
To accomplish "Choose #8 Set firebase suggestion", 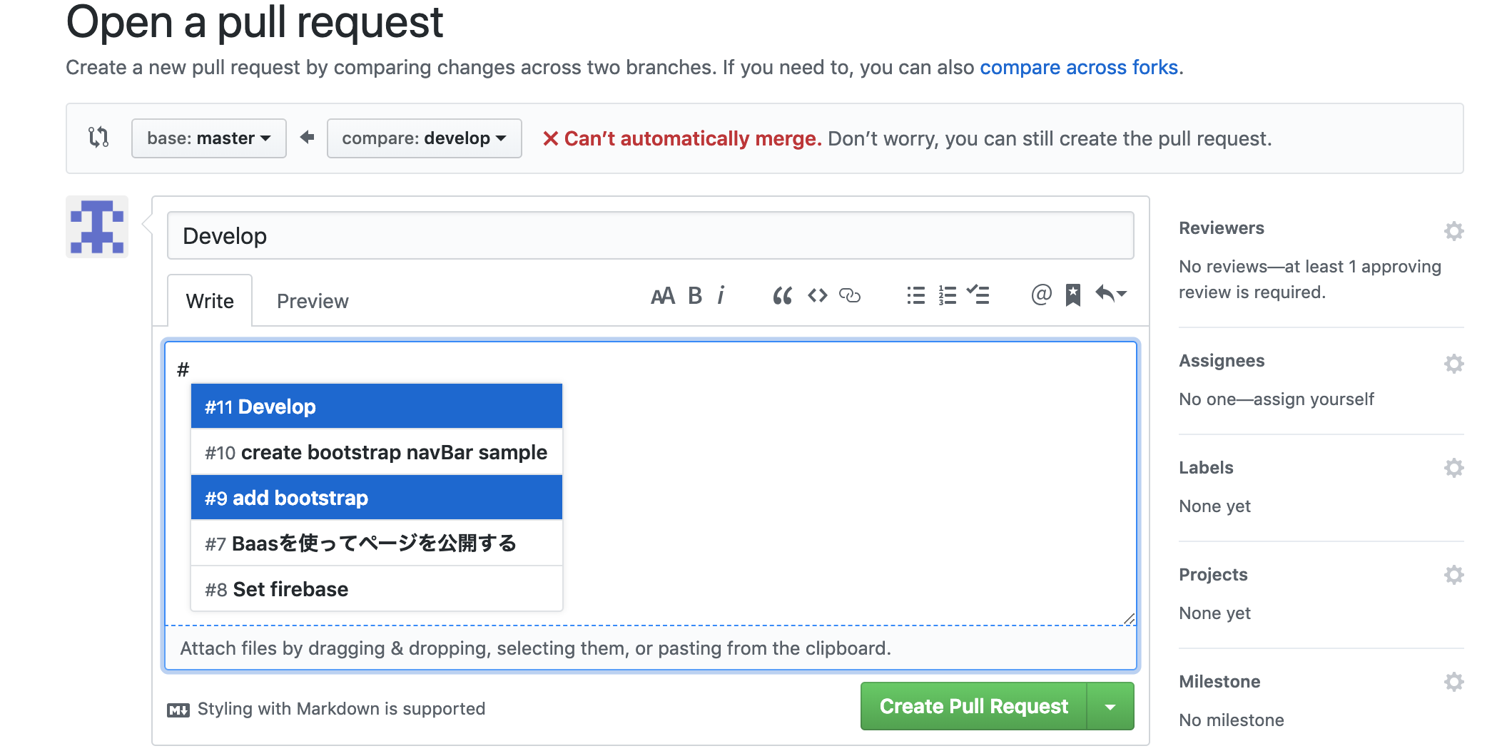I will coord(376,589).
